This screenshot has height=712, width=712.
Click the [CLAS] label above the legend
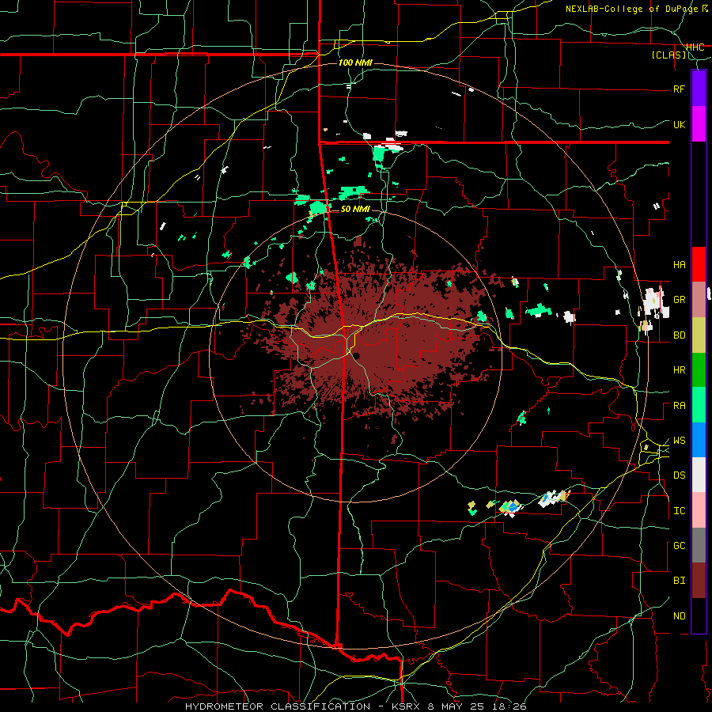click(x=668, y=55)
